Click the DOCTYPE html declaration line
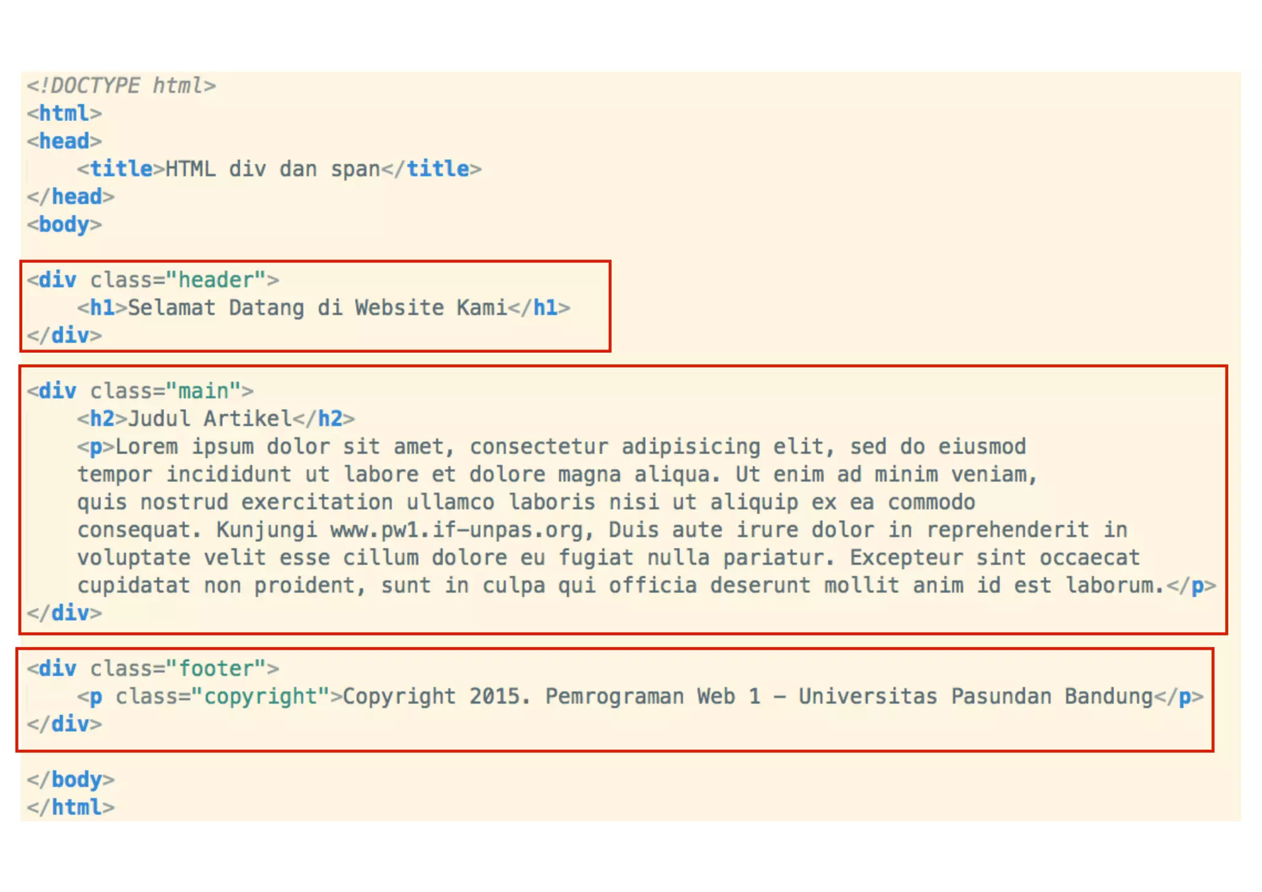Screen dimensions: 1262x892 pyautogui.click(x=121, y=86)
